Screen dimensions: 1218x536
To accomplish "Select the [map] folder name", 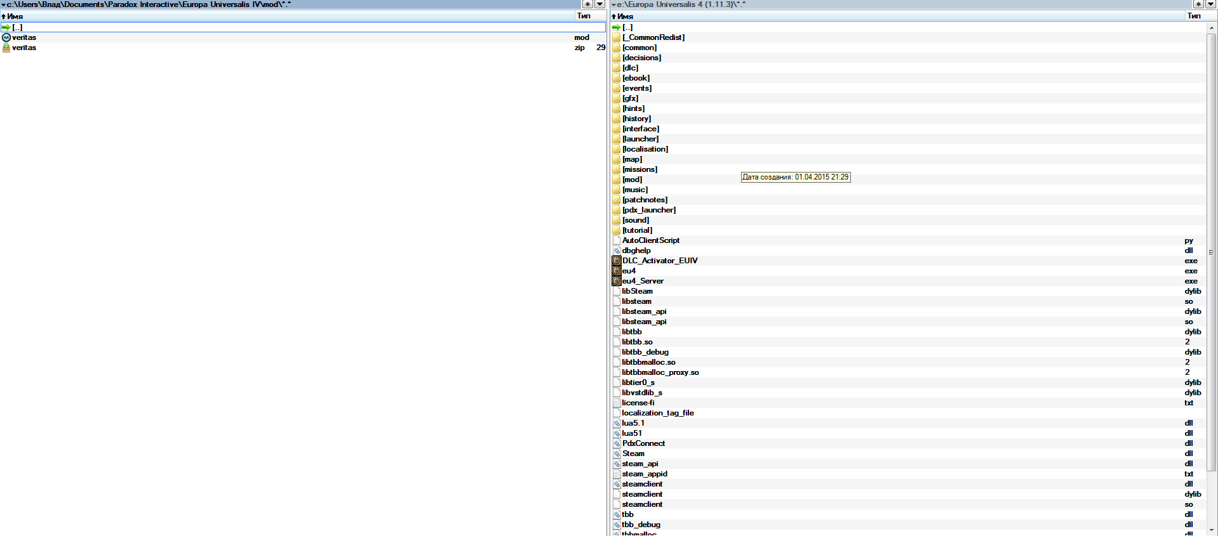I will coord(632,159).
